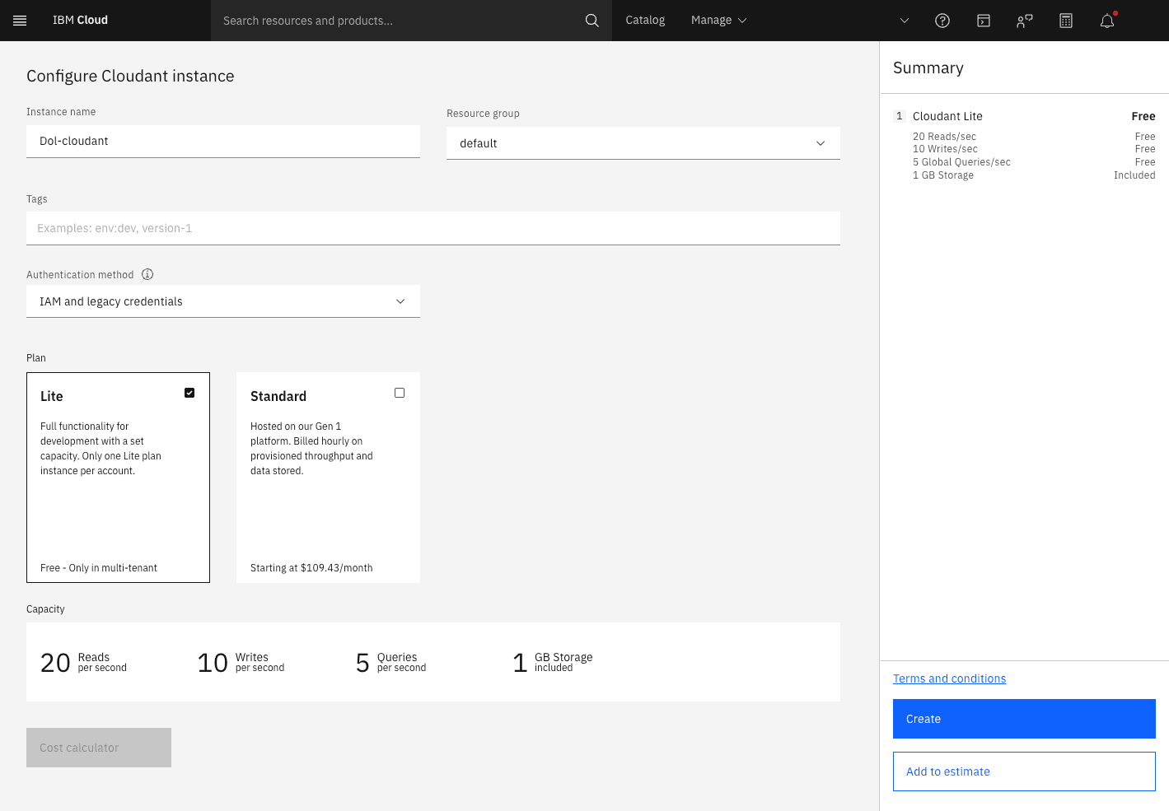The width and height of the screenshot is (1169, 811).
Task: Click '1 GB Storage' in Summary
Action: pos(943,175)
